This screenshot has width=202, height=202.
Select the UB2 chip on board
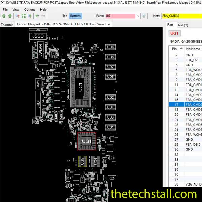(56, 116)
